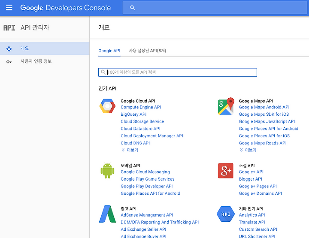This screenshot has width=309, height=238.
Task: Open Compute Engine API link
Action: pyautogui.click(x=141, y=107)
